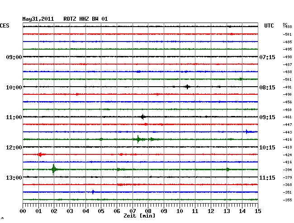This screenshot has height=223, width=294.
Task: Click minute tick label 06 on Zeit axis
Action: 117,211
